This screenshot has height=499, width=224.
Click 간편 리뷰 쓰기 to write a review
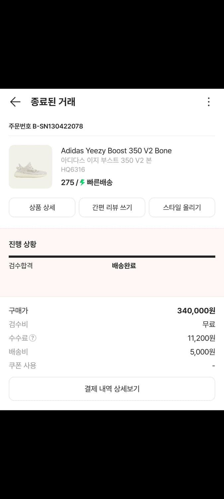pyautogui.click(x=112, y=207)
